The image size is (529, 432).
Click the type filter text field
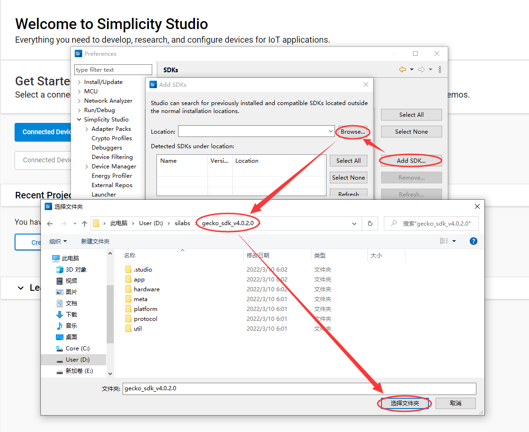[113, 70]
